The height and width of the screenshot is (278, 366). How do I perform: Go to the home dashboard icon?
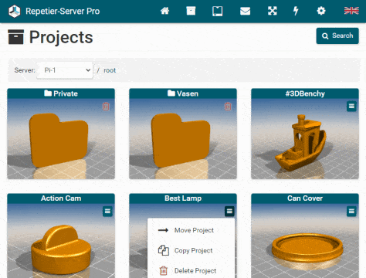pyautogui.click(x=165, y=11)
